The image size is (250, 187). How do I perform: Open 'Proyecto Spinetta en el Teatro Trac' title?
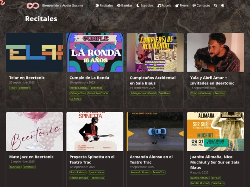(92, 159)
